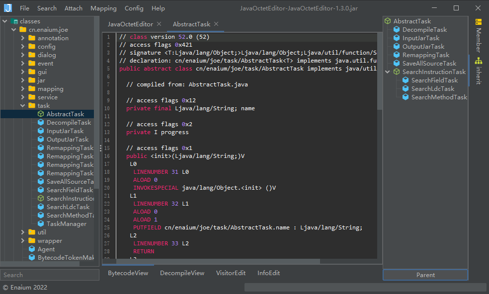
Task: Focus the Search input field
Action: tap(50, 275)
